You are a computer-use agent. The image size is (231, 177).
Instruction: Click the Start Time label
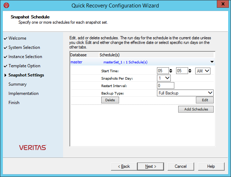110,71
